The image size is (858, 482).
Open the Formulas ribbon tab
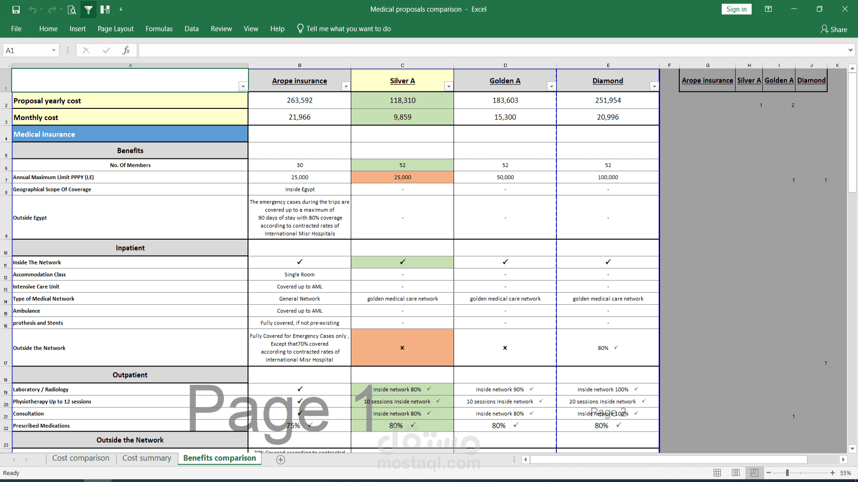[159, 29]
